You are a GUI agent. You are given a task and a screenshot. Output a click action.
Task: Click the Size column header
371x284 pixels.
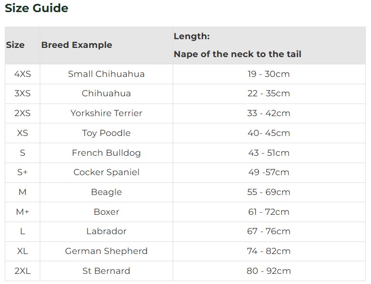click(15, 45)
